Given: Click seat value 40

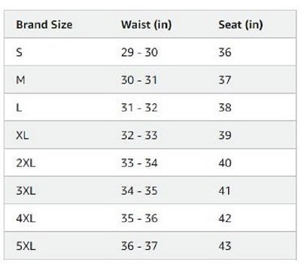Looking at the screenshot, I should [225, 163].
